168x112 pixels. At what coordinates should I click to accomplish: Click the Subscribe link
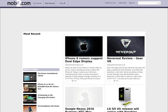(x=122, y=3)
